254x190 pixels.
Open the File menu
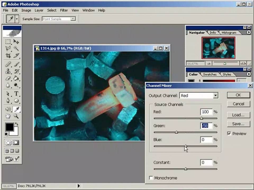[6, 10]
